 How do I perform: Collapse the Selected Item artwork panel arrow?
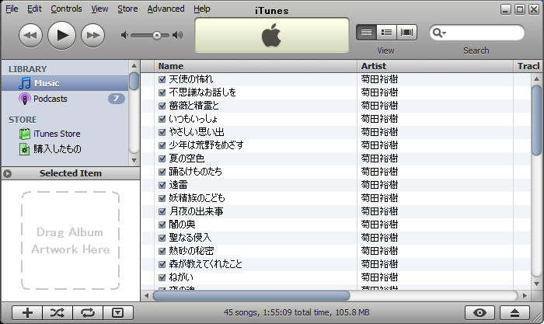pos(7,173)
